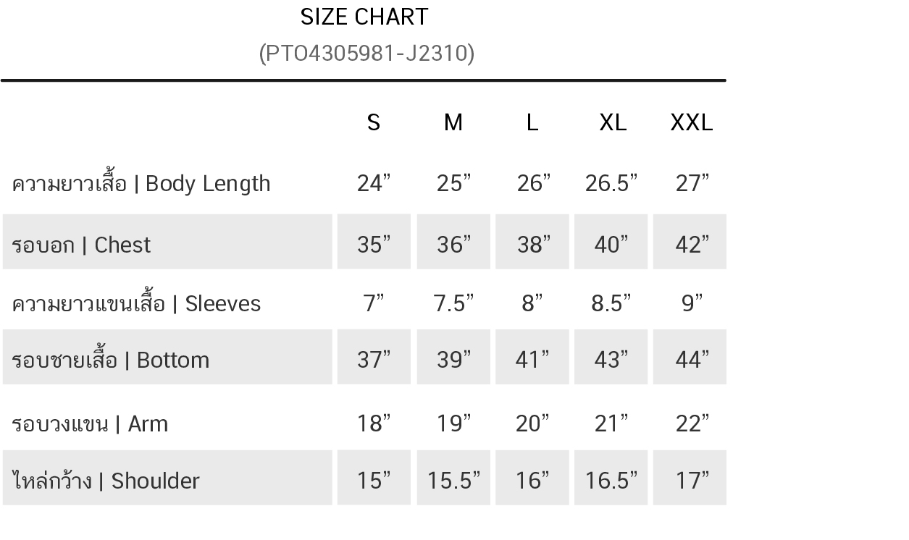
Task: Click the SIZE CHART title
Action: tap(364, 17)
